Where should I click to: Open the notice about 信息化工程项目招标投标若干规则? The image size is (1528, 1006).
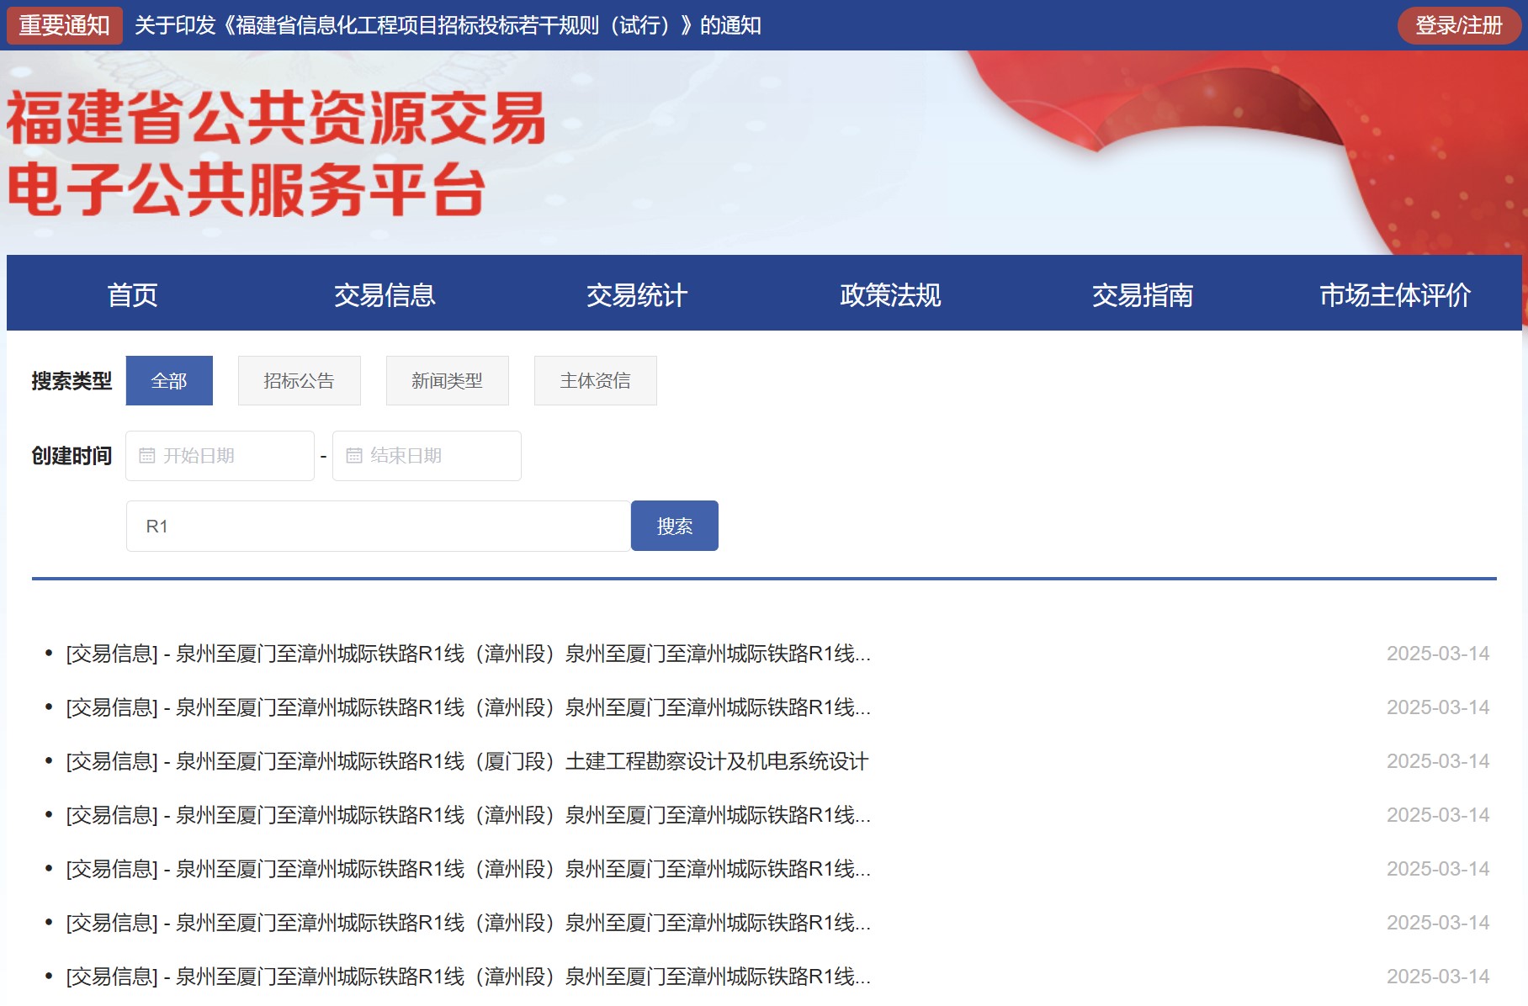click(448, 25)
